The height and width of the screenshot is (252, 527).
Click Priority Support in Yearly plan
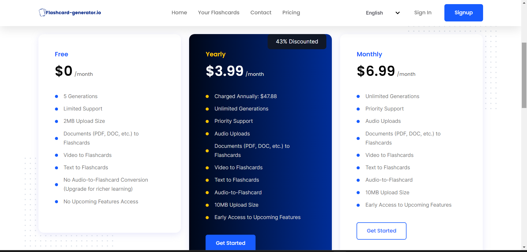pos(234,121)
